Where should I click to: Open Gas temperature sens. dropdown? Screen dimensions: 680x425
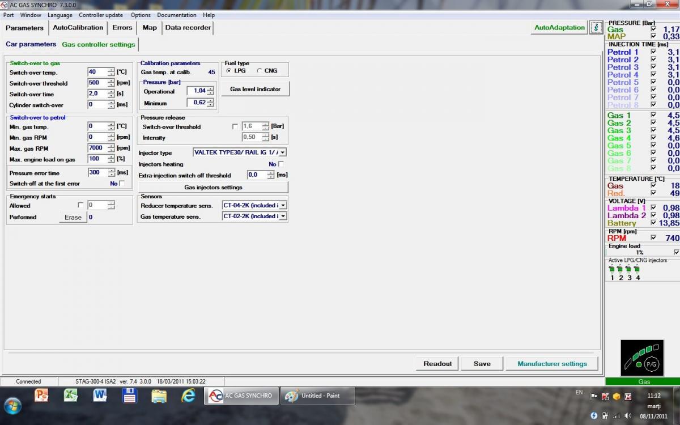pyautogui.click(x=283, y=216)
